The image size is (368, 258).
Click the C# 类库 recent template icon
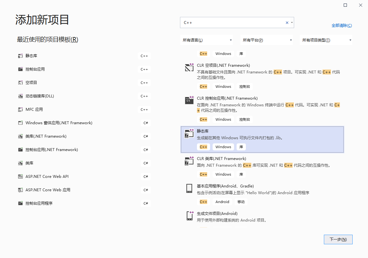click(20, 163)
